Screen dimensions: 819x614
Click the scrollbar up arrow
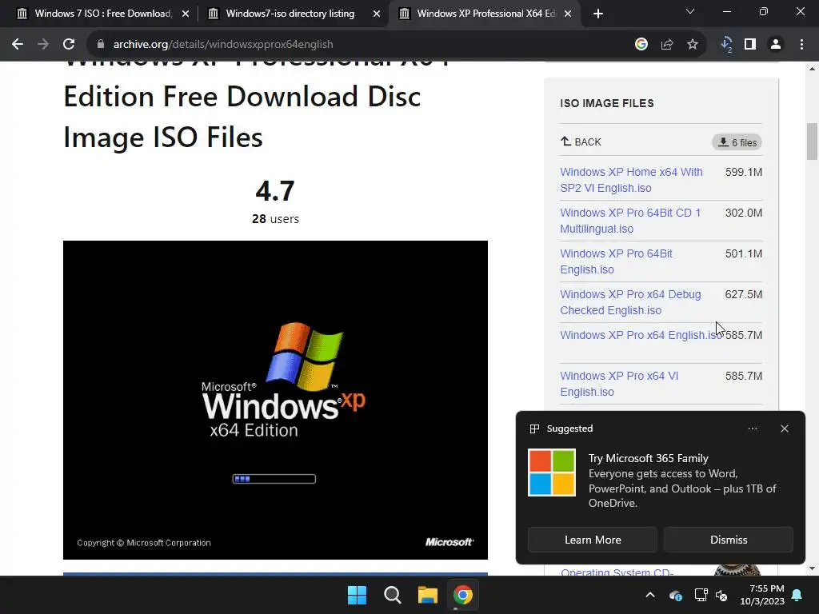[x=812, y=69]
